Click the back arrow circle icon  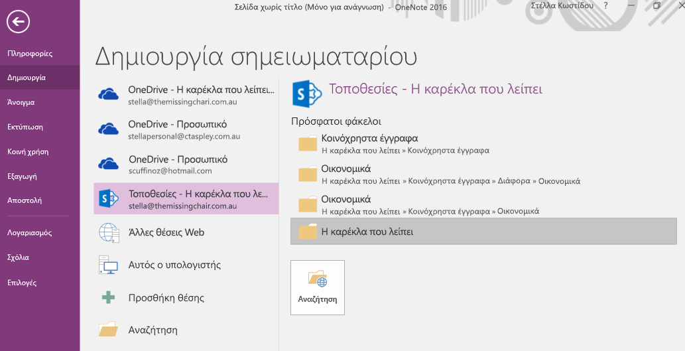(x=19, y=21)
